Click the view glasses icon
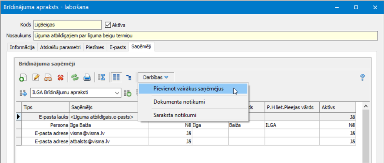This screenshot has height=163, width=384. coord(48,77)
